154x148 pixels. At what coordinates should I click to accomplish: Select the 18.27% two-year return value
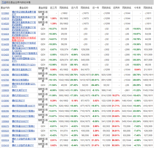[116, 95]
